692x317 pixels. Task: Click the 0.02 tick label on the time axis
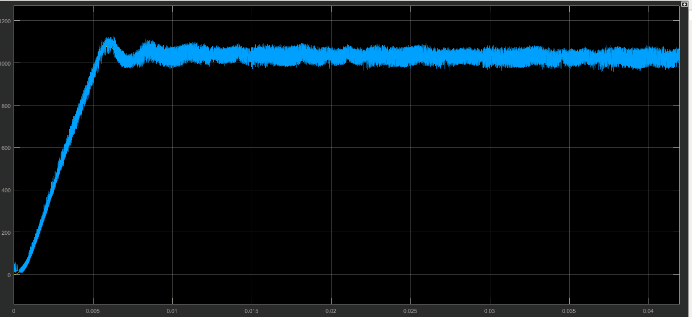coord(331,310)
